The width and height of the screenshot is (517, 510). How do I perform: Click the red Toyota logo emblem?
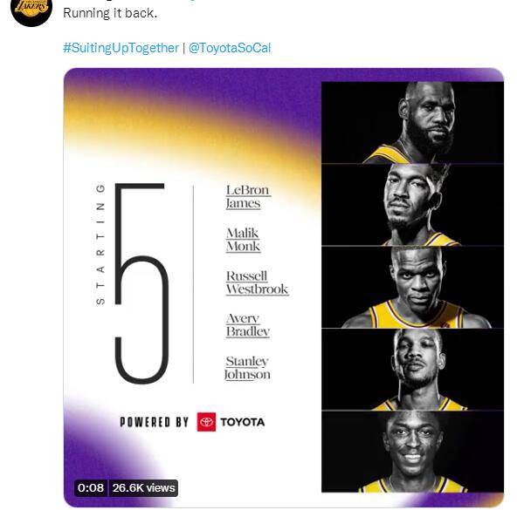pos(206,422)
